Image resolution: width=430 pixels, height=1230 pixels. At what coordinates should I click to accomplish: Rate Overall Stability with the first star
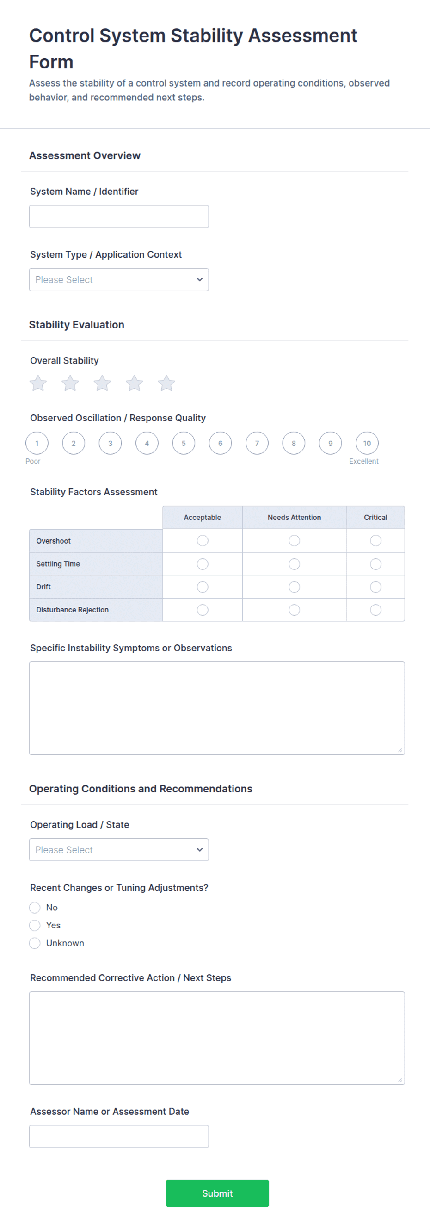pyautogui.click(x=38, y=383)
